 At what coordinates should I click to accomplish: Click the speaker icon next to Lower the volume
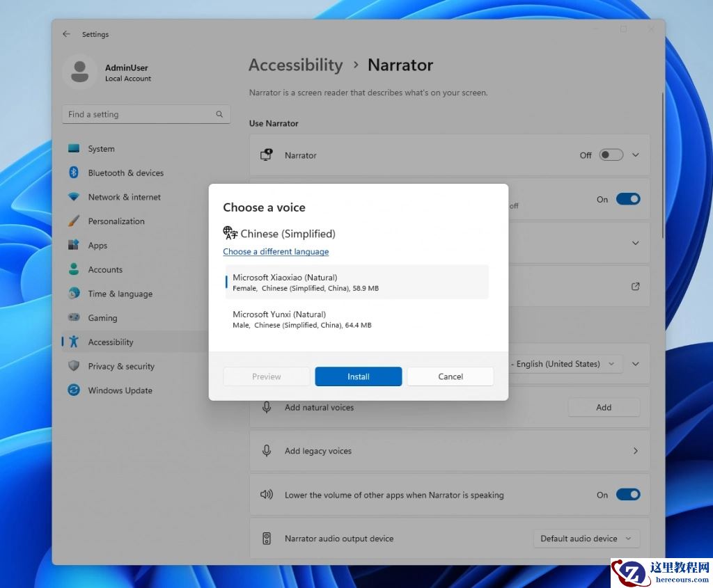[x=267, y=494]
